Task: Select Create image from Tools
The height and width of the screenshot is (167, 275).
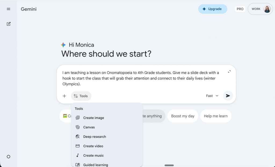Action: [x=93, y=118]
